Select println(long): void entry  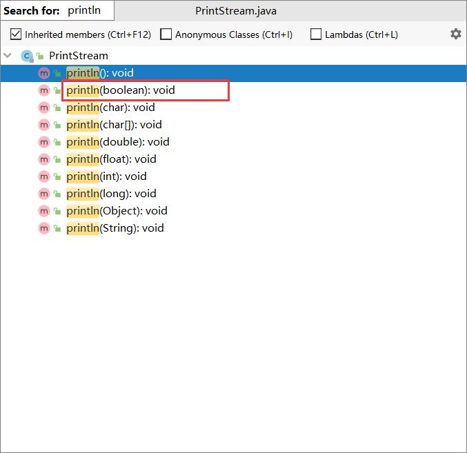click(x=111, y=194)
